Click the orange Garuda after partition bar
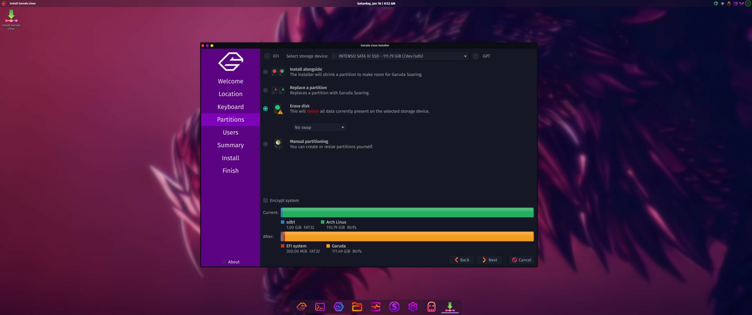The image size is (752, 315). [409, 237]
